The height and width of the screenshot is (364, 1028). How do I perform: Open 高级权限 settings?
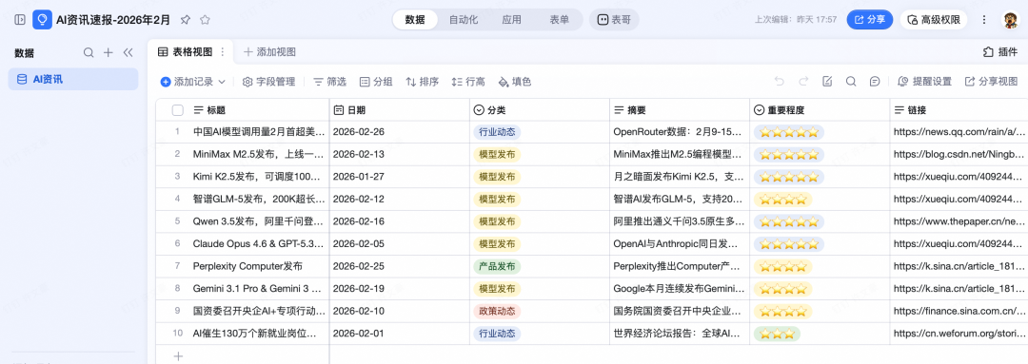(x=934, y=20)
